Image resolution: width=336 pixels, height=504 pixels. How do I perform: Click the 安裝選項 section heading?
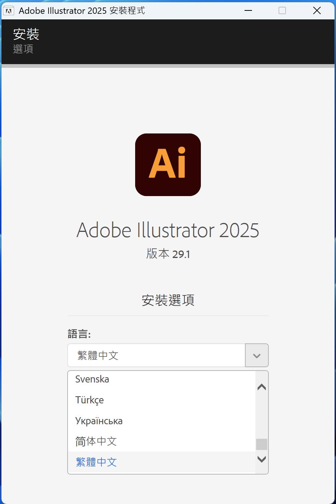click(168, 300)
